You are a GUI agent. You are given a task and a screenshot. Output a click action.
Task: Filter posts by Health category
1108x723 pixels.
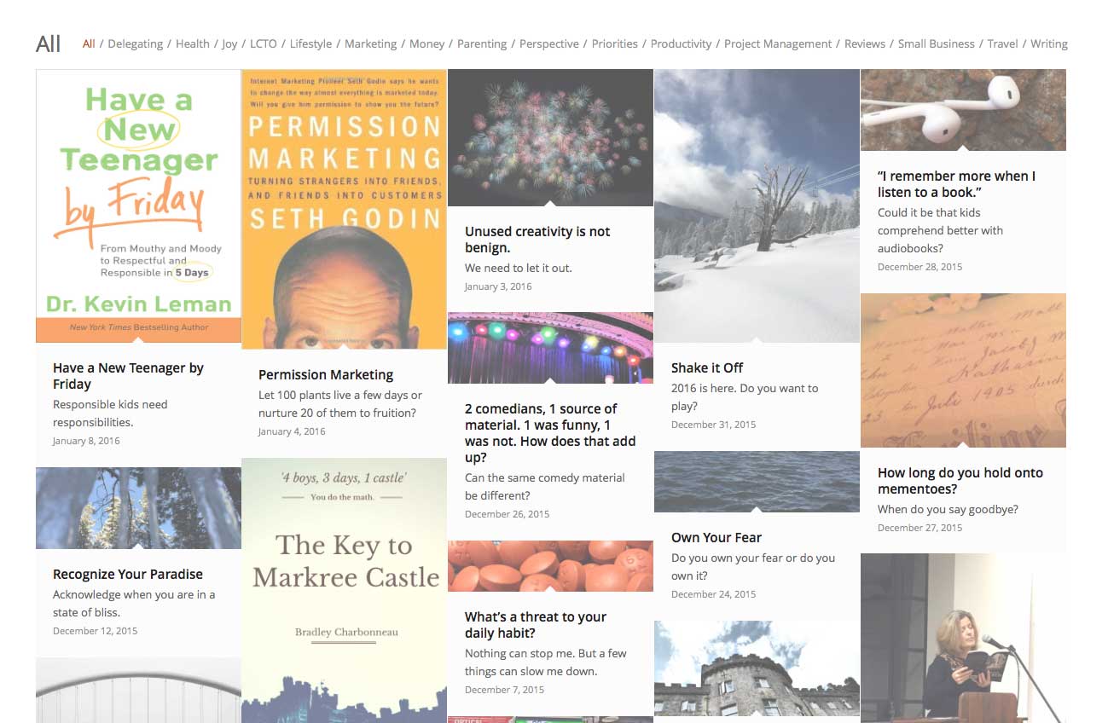pos(193,43)
